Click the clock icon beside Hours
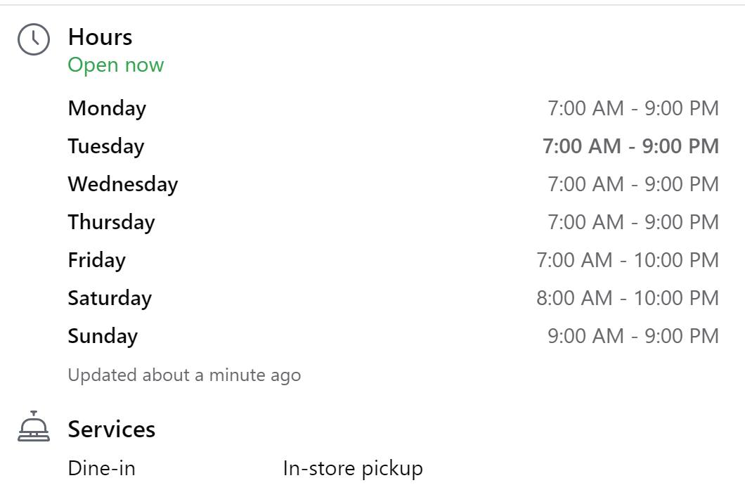This screenshot has width=745, height=497. pyautogui.click(x=34, y=39)
